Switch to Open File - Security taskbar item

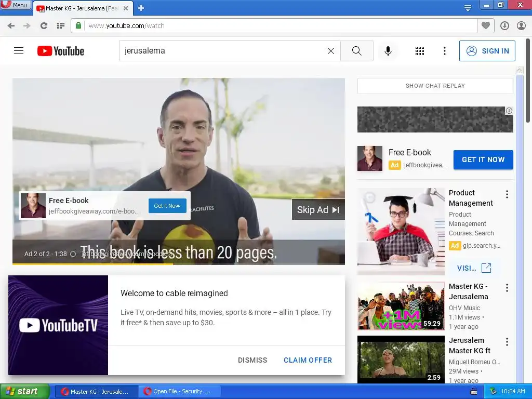click(x=180, y=392)
